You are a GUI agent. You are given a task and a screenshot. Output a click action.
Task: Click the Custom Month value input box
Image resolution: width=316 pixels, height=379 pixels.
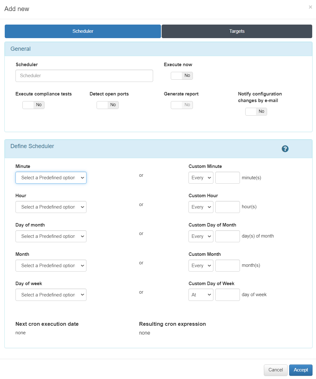(x=227, y=266)
